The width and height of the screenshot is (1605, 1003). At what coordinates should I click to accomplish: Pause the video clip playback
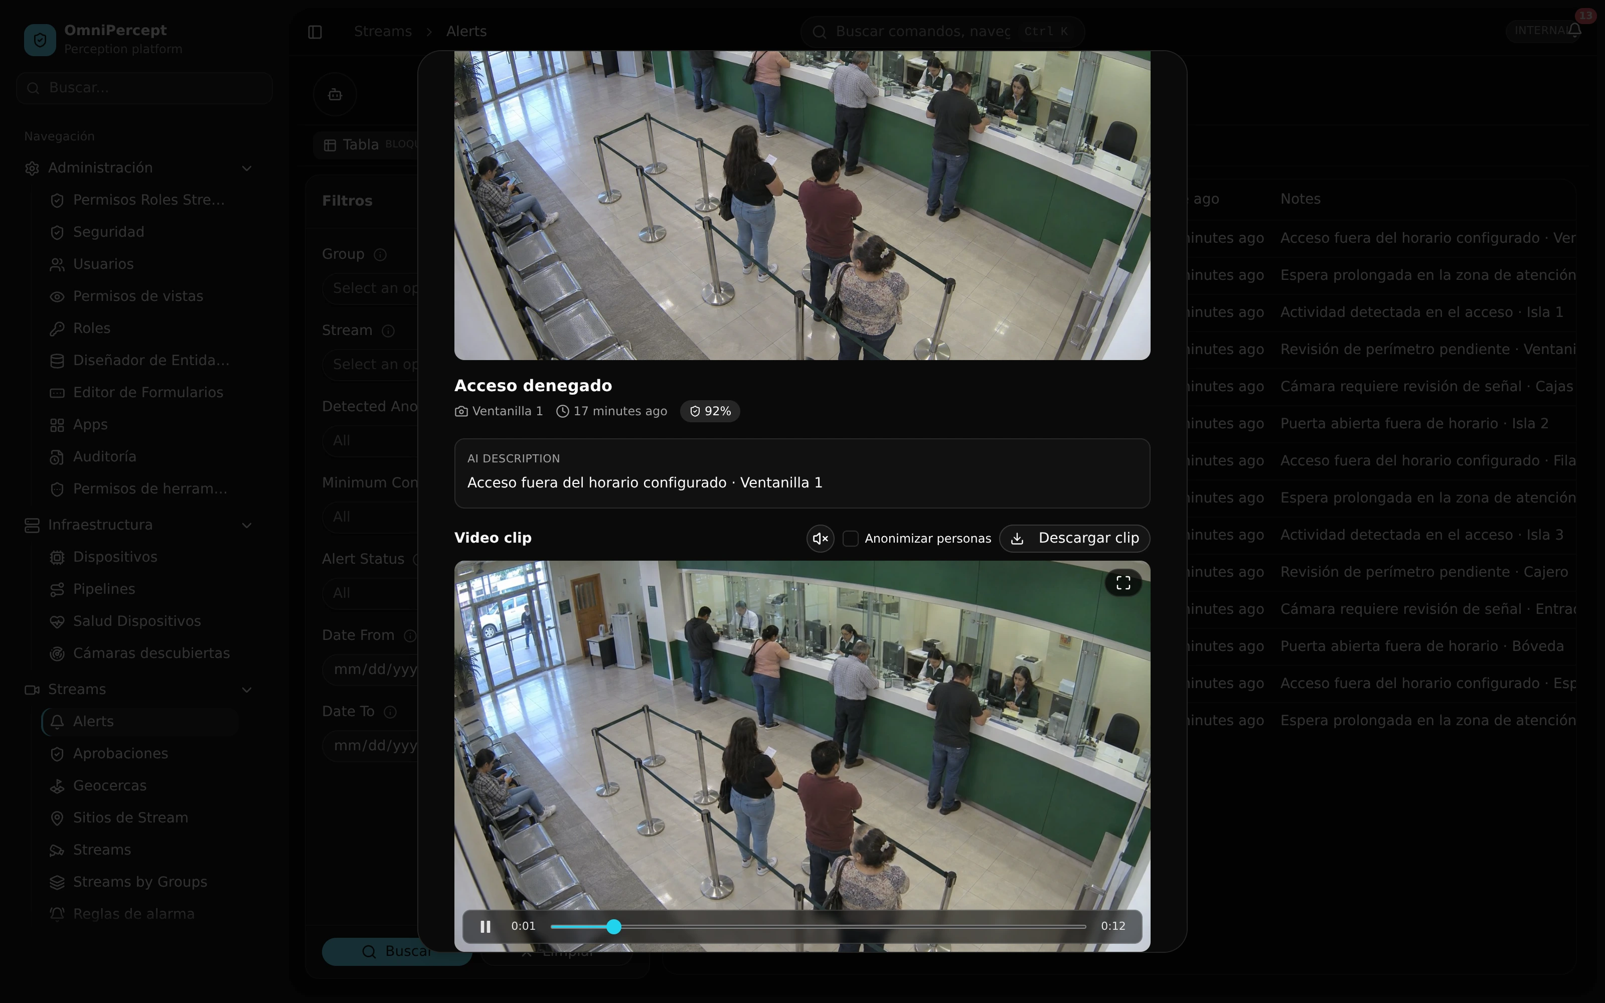tap(486, 926)
